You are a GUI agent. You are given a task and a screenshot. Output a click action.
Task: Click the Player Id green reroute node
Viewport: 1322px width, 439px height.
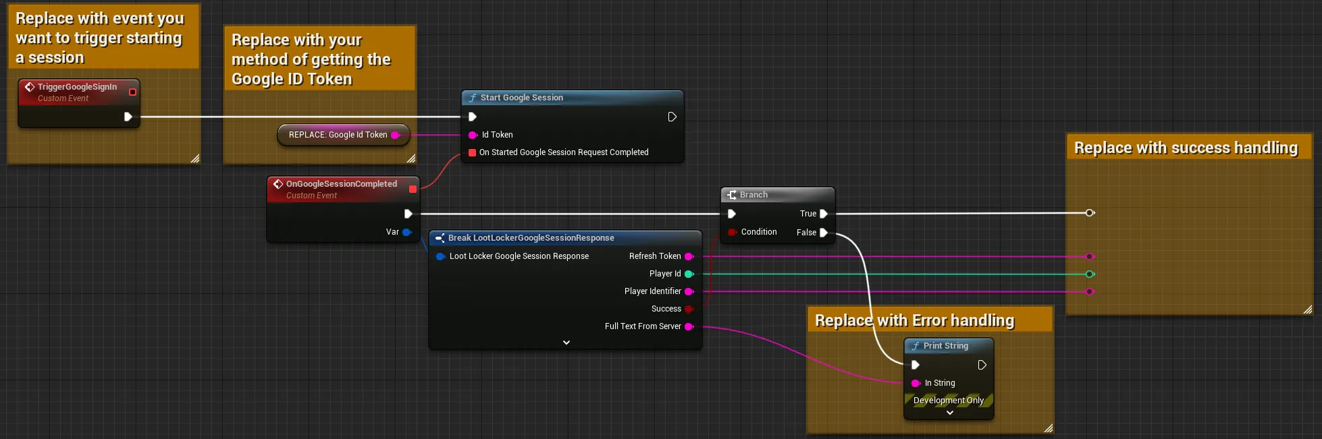[x=1090, y=274]
